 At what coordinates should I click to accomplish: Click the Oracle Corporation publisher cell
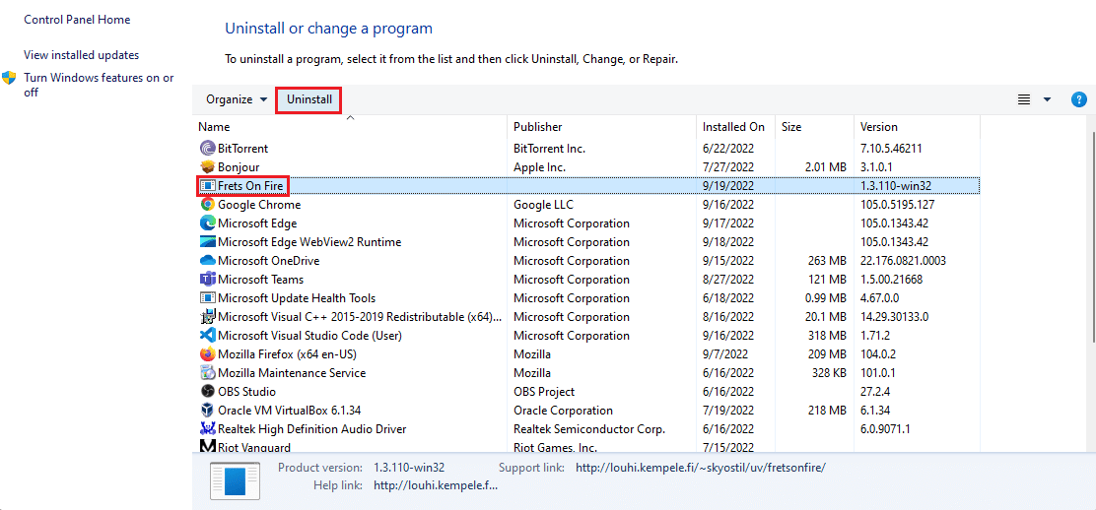563,411
